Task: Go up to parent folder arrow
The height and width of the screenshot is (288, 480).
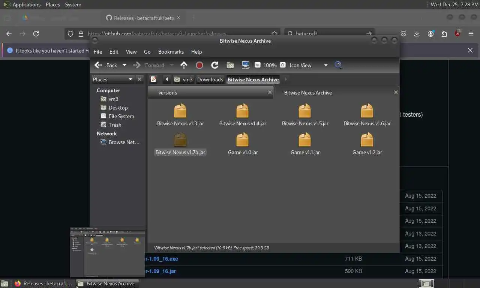Action: click(184, 65)
